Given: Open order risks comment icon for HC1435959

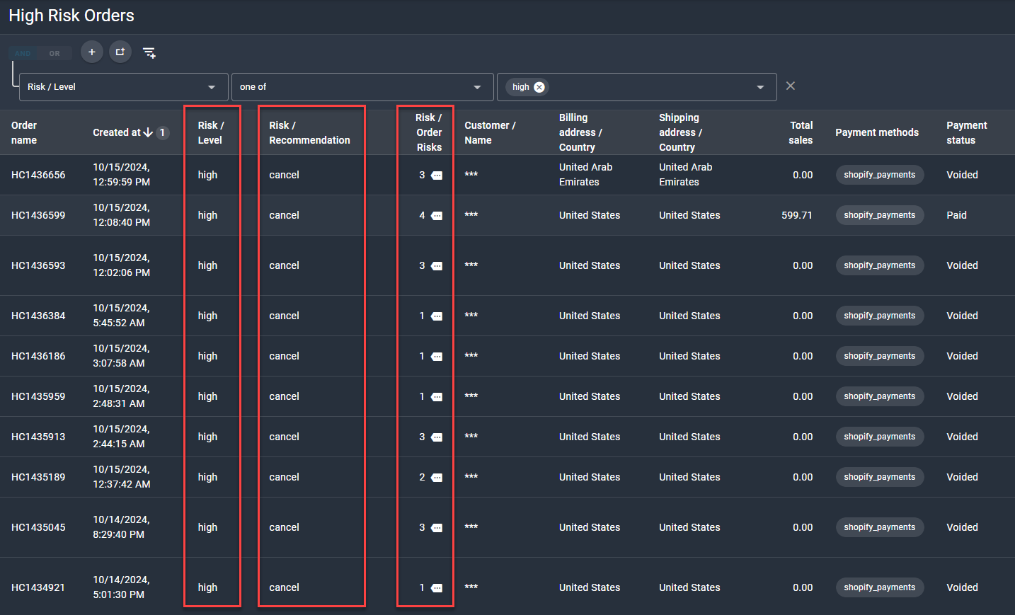Looking at the screenshot, I should pyautogui.click(x=437, y=397).
